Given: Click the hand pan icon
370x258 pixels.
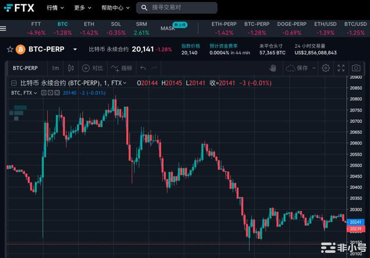Looking at the screenshot, I should (273, 68).
